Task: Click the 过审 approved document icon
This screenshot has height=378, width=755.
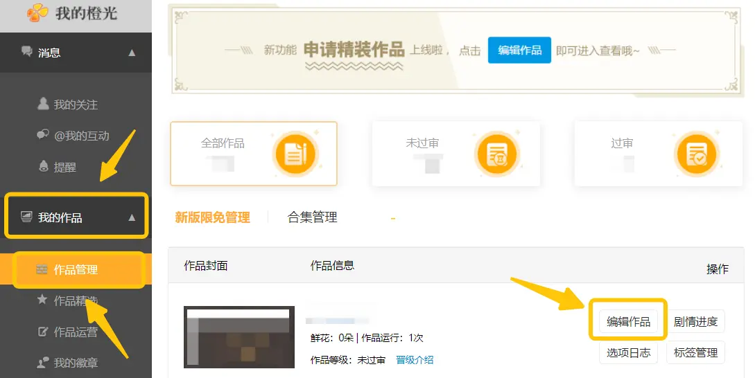Action: [x=696, y=154]
